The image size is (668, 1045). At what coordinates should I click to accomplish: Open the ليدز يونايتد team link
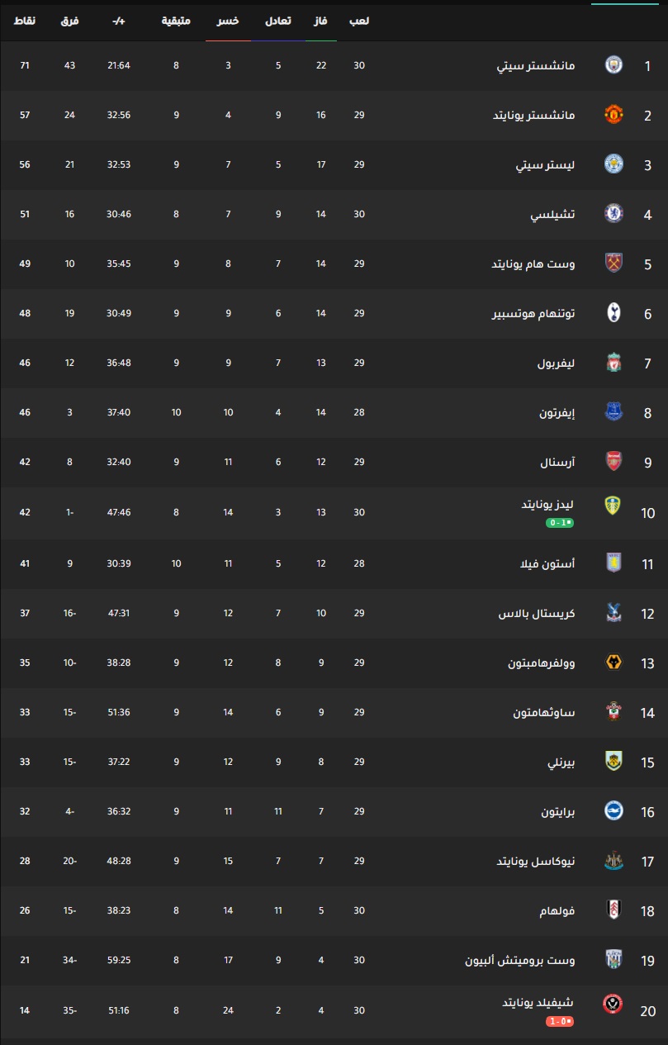point(548,504)
